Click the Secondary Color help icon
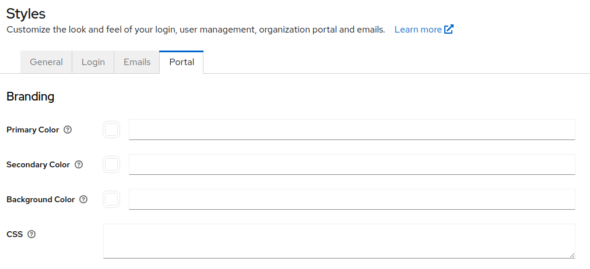Viewport: 590px width, 269px height. pyautogui.click(x=79, y=165)
